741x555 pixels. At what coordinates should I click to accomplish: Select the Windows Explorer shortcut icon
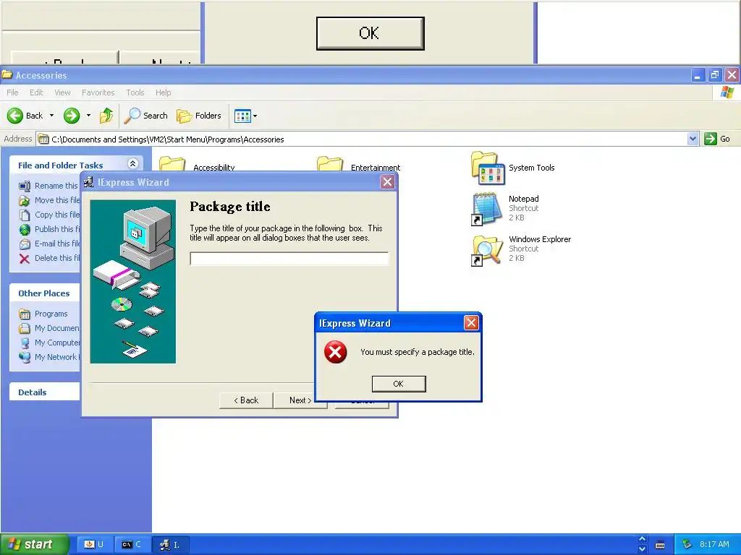(x=487, y=250)
